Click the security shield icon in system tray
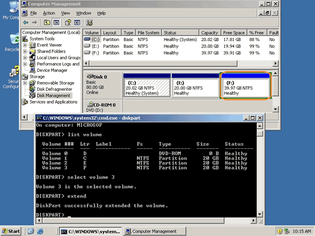 pyautogui.click(x=280, y=232)
